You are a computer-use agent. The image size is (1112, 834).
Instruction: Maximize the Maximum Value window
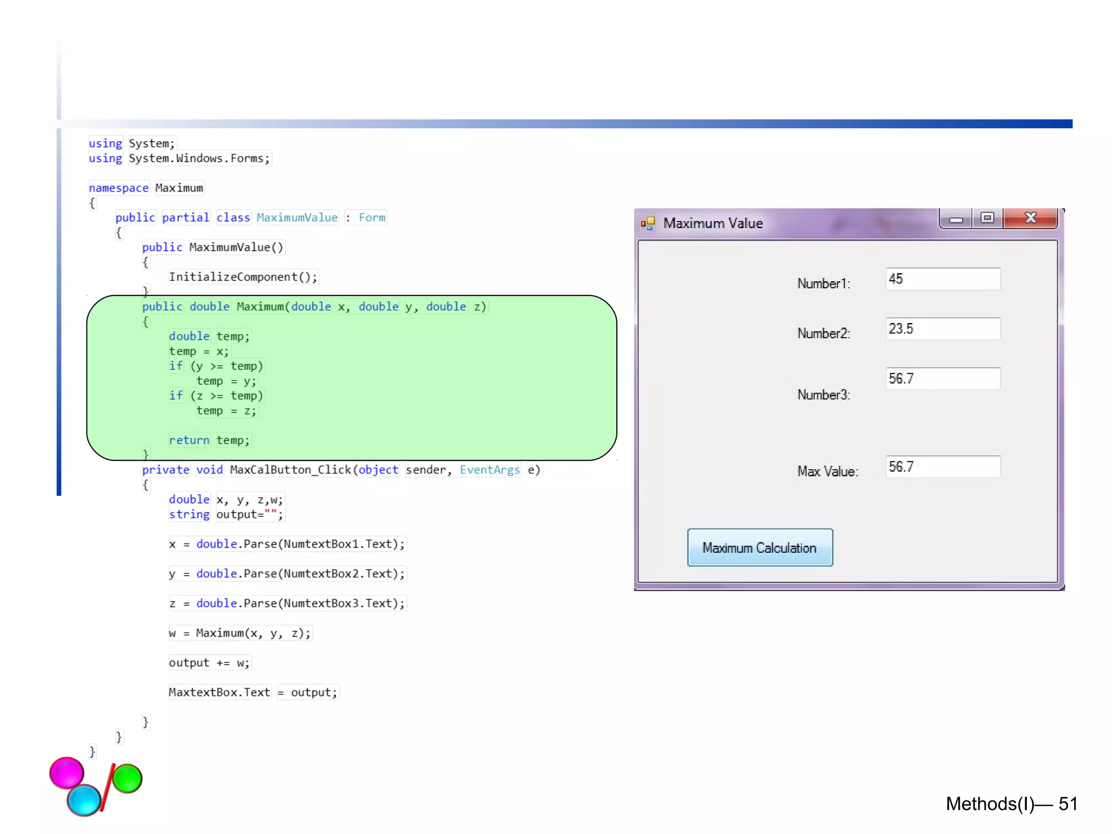click(987, 218)
